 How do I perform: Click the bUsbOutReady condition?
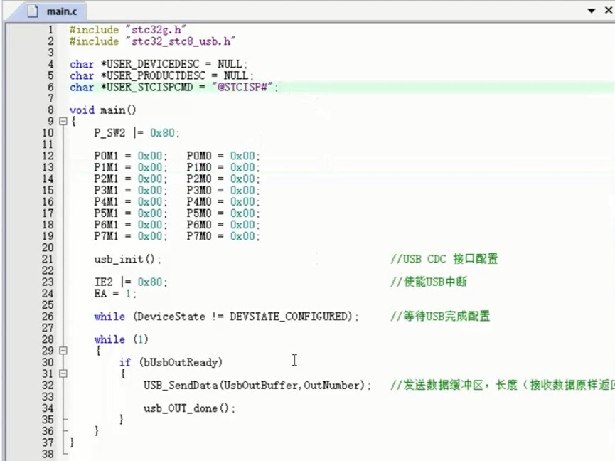(181, 362)
